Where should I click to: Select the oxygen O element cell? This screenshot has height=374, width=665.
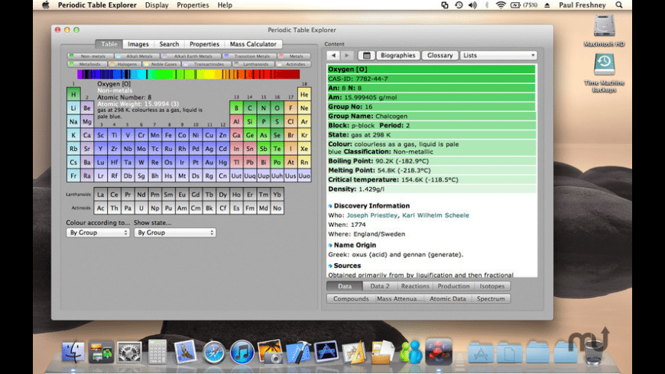coord(277,108)
